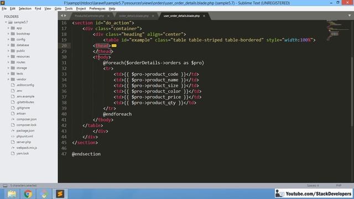The height and width of the screenshot is (199, 354).
Task: Open yarn.lock in the sidebar
Action: tap(22, 154)
